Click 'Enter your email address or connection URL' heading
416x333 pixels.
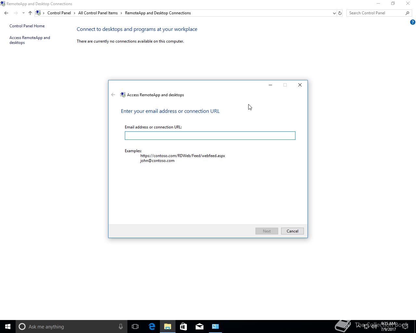click(x=170, y=111)
